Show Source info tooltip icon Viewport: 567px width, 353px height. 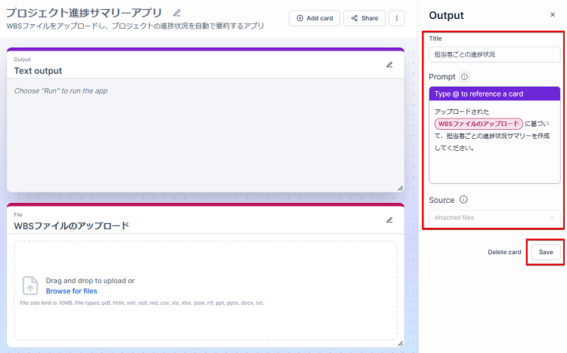(463, 200)
